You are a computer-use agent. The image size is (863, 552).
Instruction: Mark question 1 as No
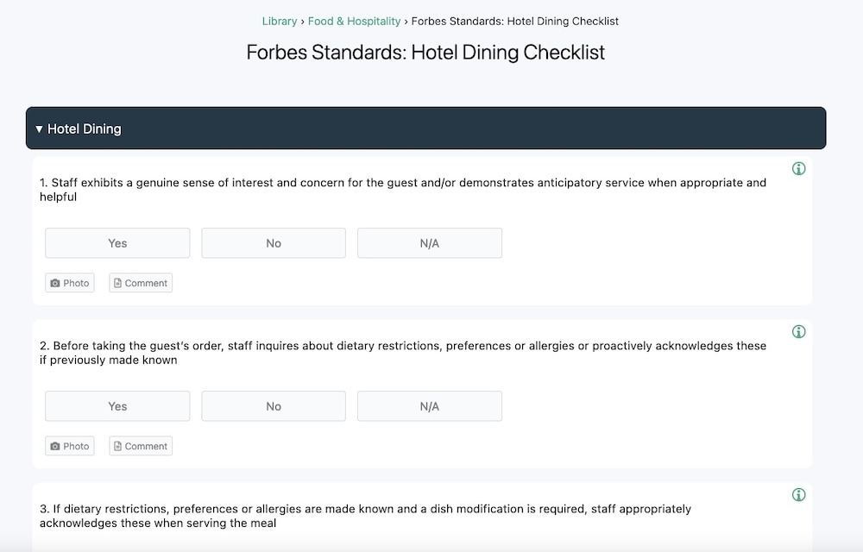point(273,242)
